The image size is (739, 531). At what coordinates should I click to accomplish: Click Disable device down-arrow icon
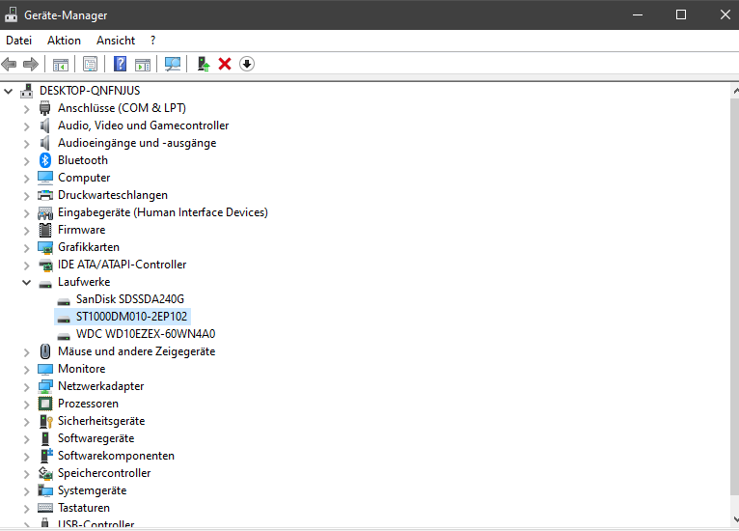[x=247, y=64]
